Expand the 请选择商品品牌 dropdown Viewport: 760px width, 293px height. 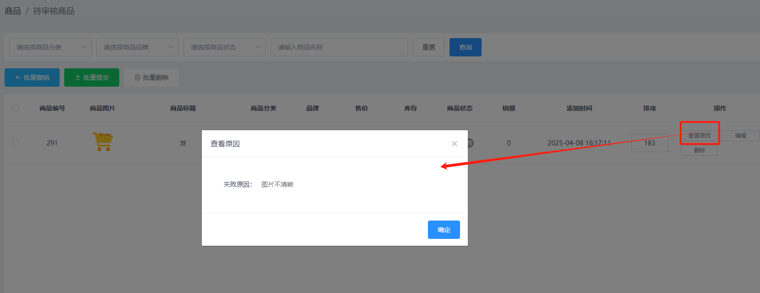click(x=138, y=47)
